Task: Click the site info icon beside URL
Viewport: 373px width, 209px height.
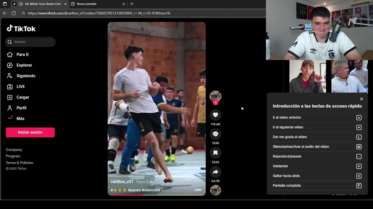Action: pyautogui.click(x=23, y=13)
